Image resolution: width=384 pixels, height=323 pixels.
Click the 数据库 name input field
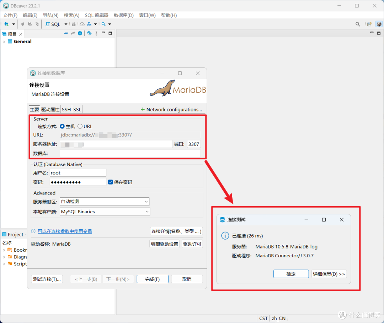[x=130, y=153]
